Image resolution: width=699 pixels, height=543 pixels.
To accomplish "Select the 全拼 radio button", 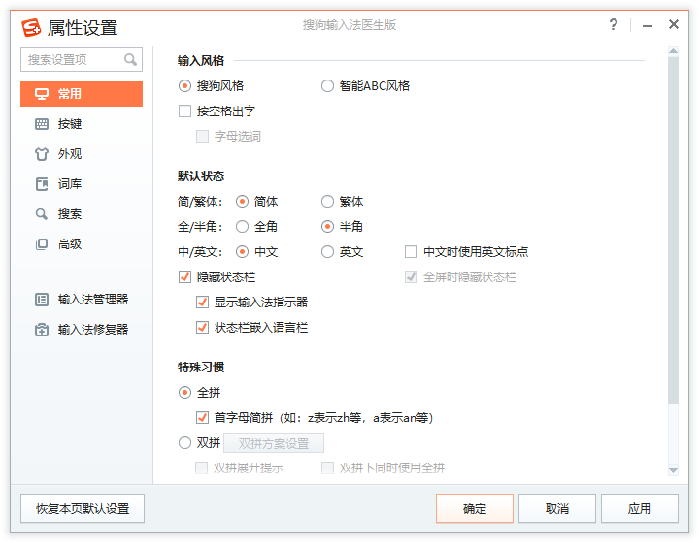I will click(184, 393).
